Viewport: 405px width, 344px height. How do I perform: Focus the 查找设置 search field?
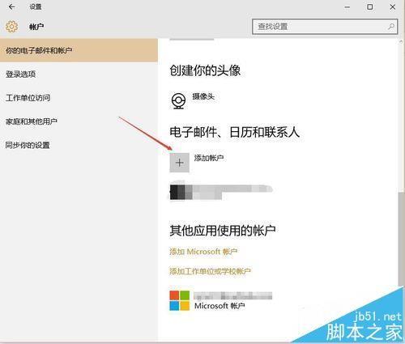325,27
